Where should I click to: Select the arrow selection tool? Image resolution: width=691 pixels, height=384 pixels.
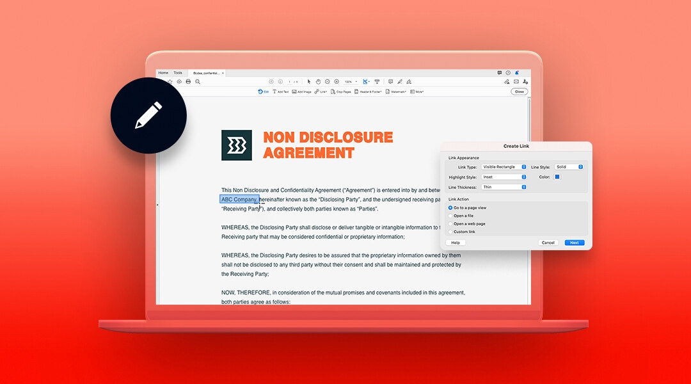pyautogui.click(x=309, y=81)
